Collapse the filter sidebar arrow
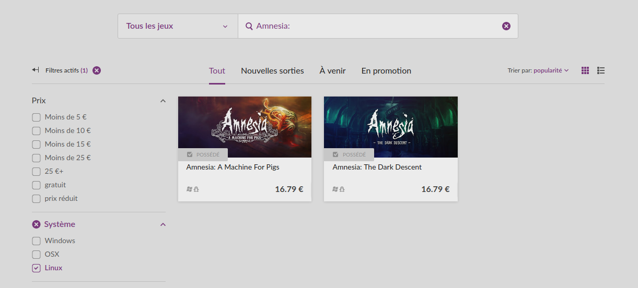The height and width of the screenshot is (288, 638). pos(36,70)
